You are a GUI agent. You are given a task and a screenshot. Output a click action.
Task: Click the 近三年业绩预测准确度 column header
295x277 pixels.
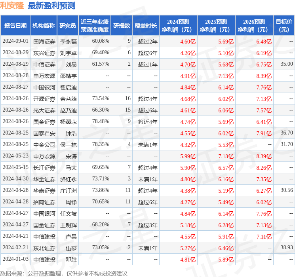tap(95, 26)
